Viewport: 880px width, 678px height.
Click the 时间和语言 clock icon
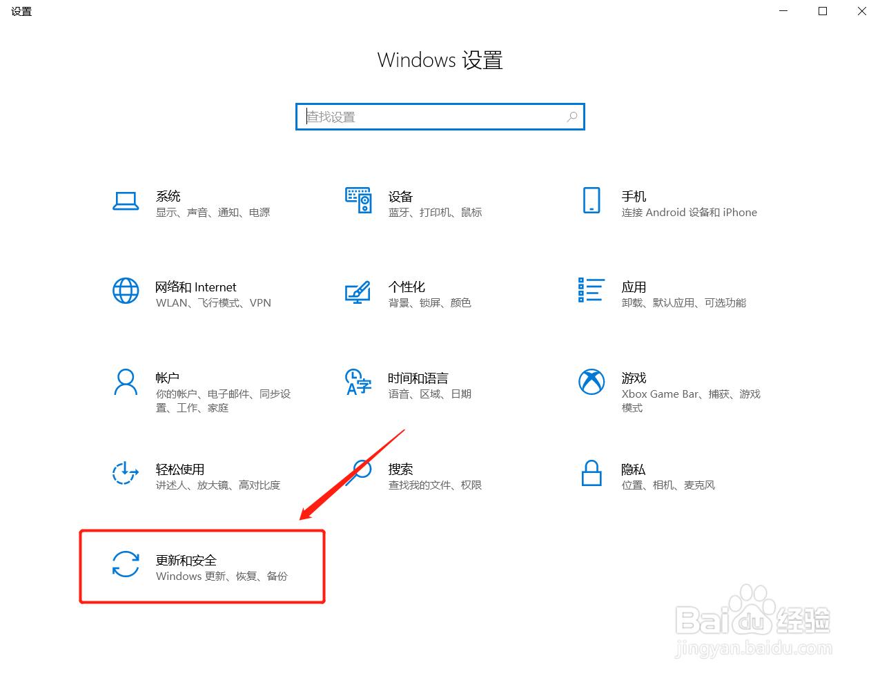pos(358,382)
